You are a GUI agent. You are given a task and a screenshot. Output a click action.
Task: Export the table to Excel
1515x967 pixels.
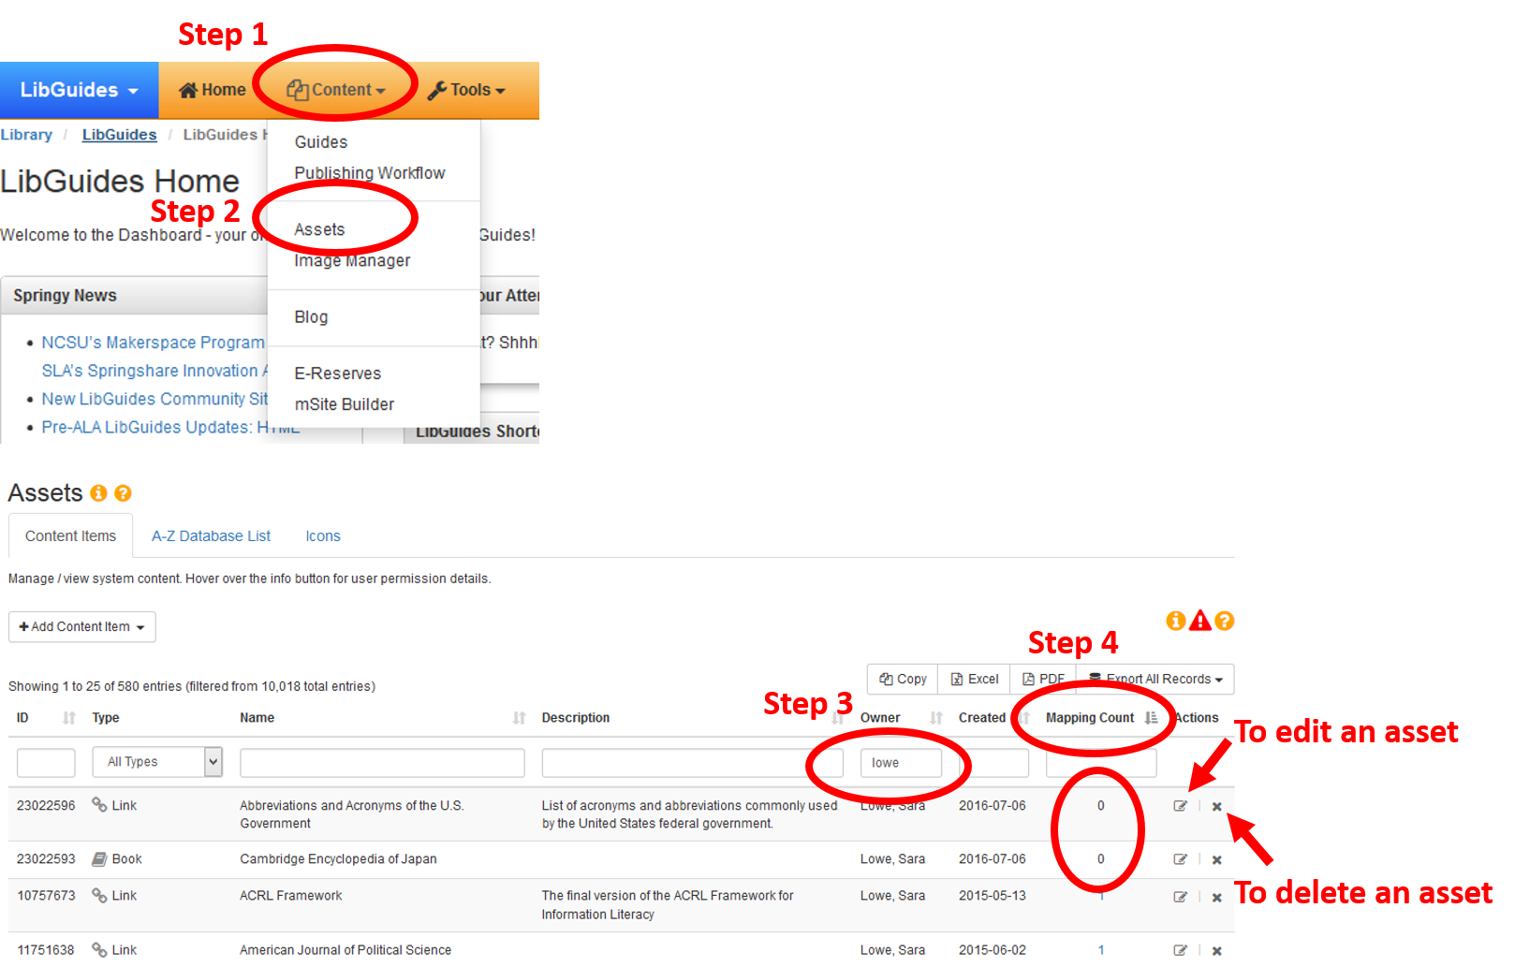tap(975, 680)
